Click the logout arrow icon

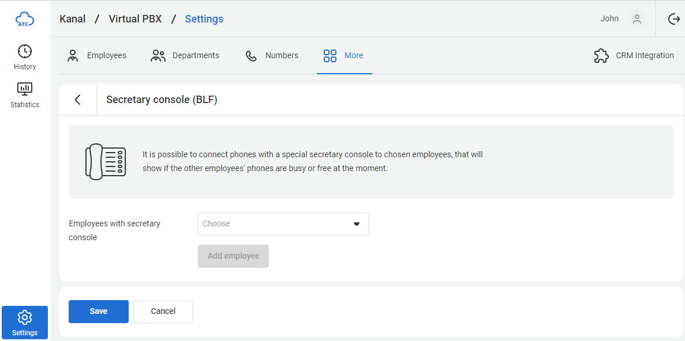[673, 19]
